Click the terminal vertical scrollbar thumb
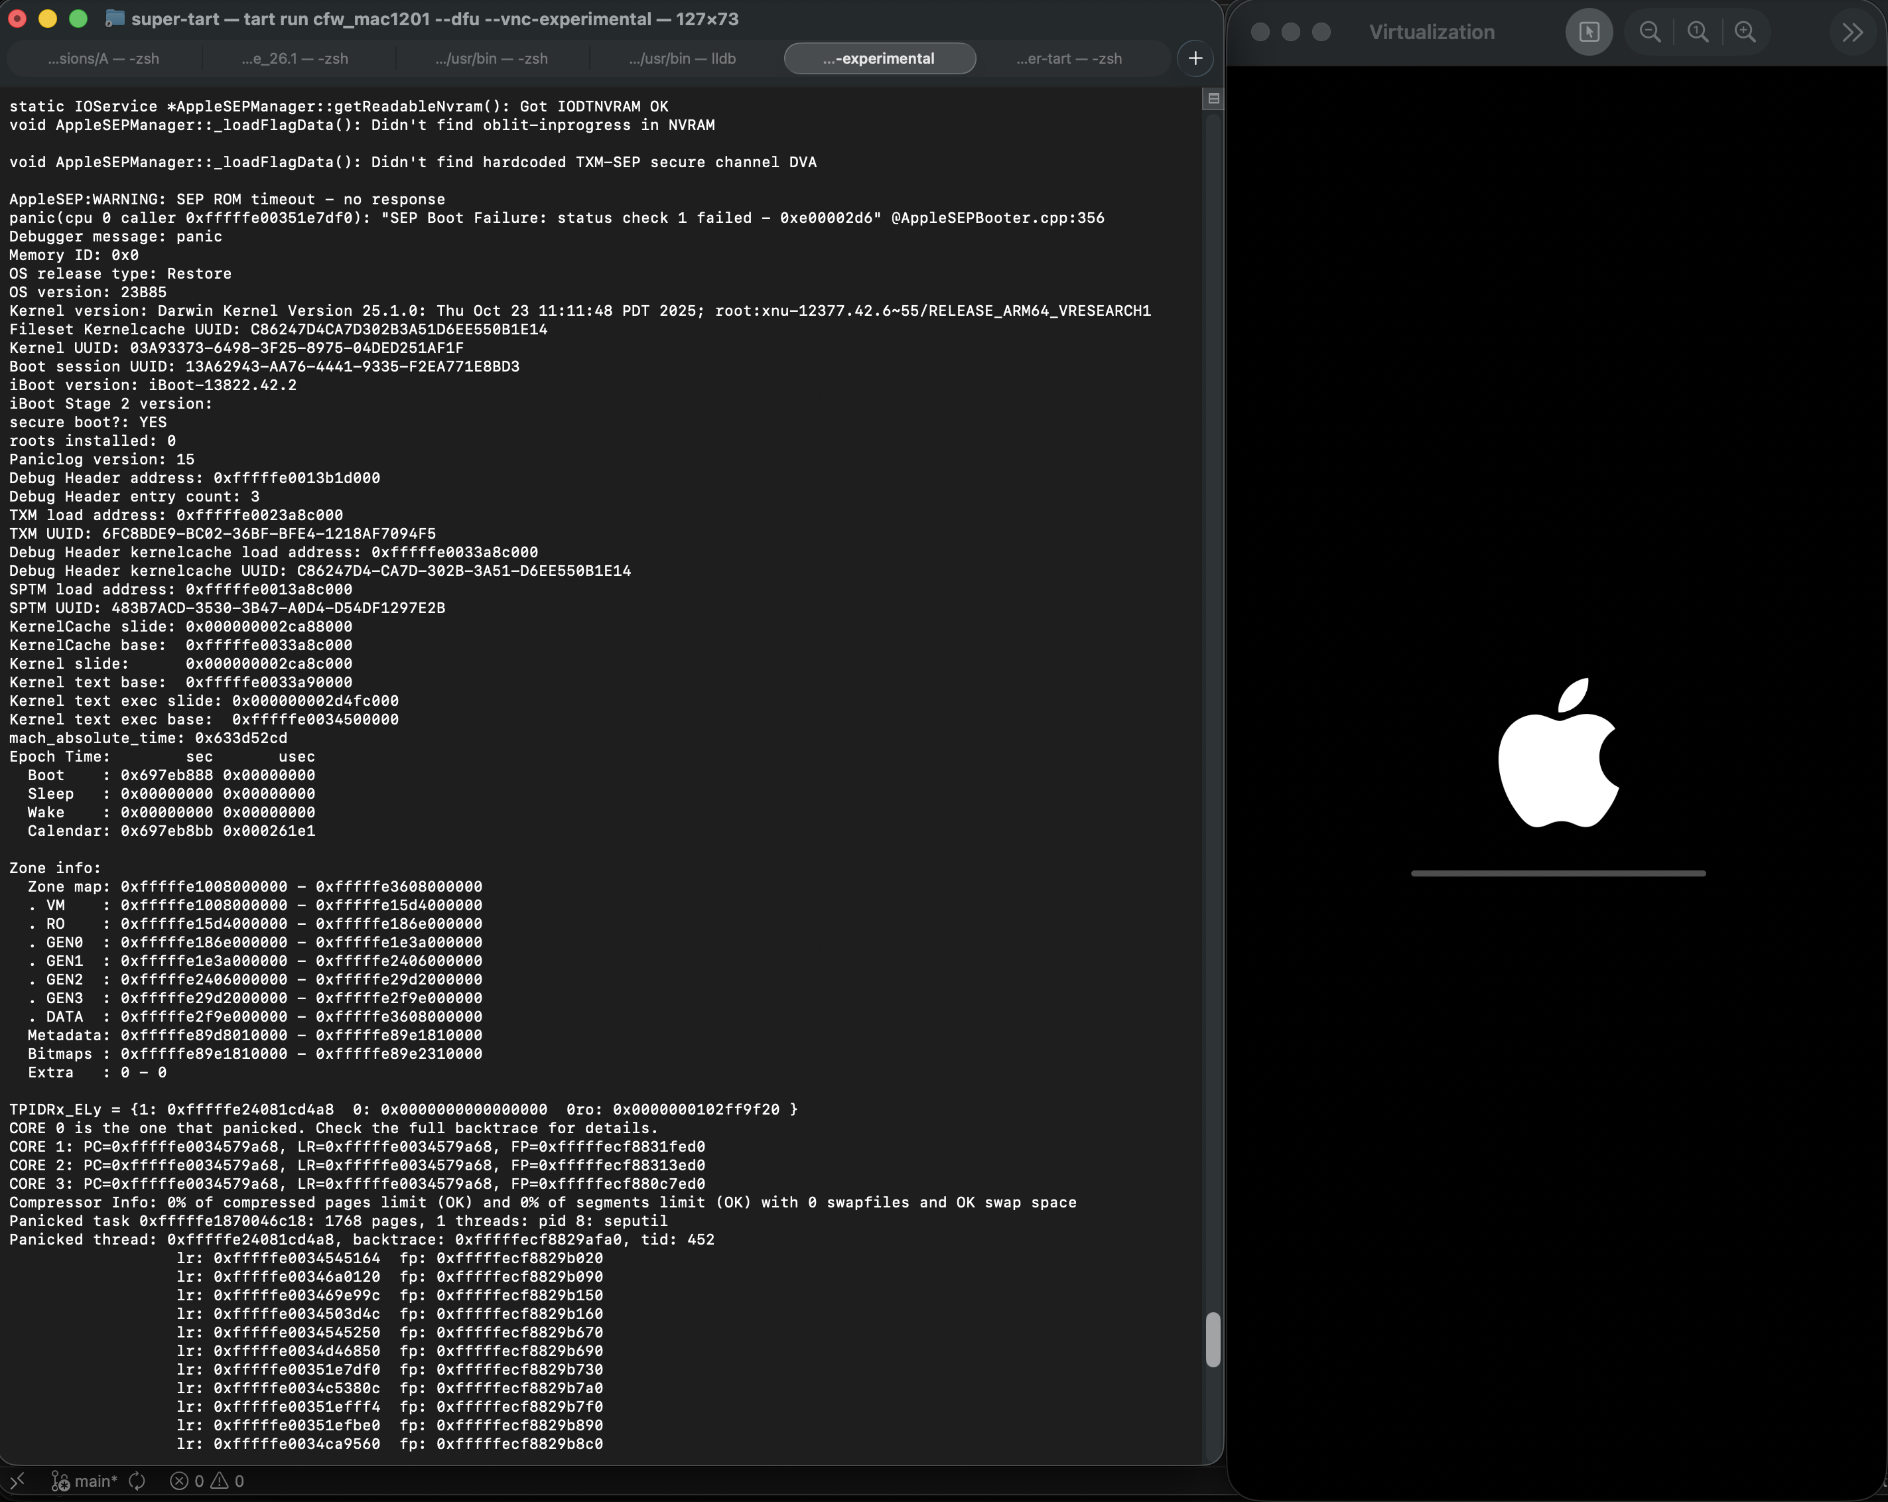This screenshot has width=1888, height=1502. 1213,1340
